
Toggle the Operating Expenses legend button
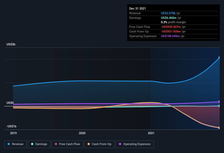point(135,144)
